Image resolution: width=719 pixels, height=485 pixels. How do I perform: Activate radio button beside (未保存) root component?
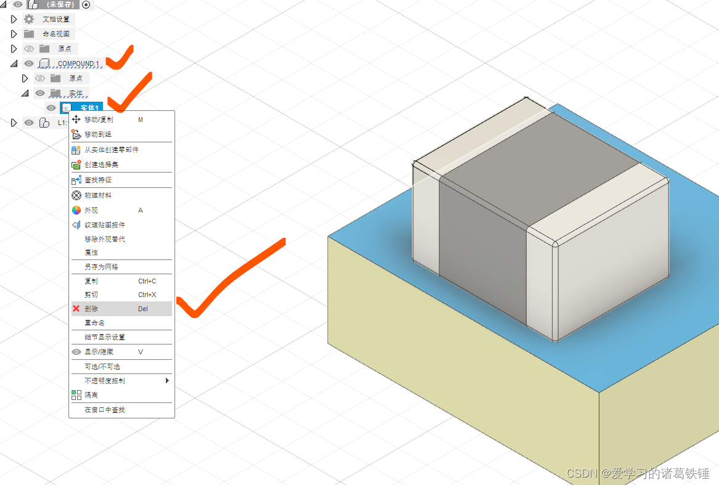(x=86, y=4)
